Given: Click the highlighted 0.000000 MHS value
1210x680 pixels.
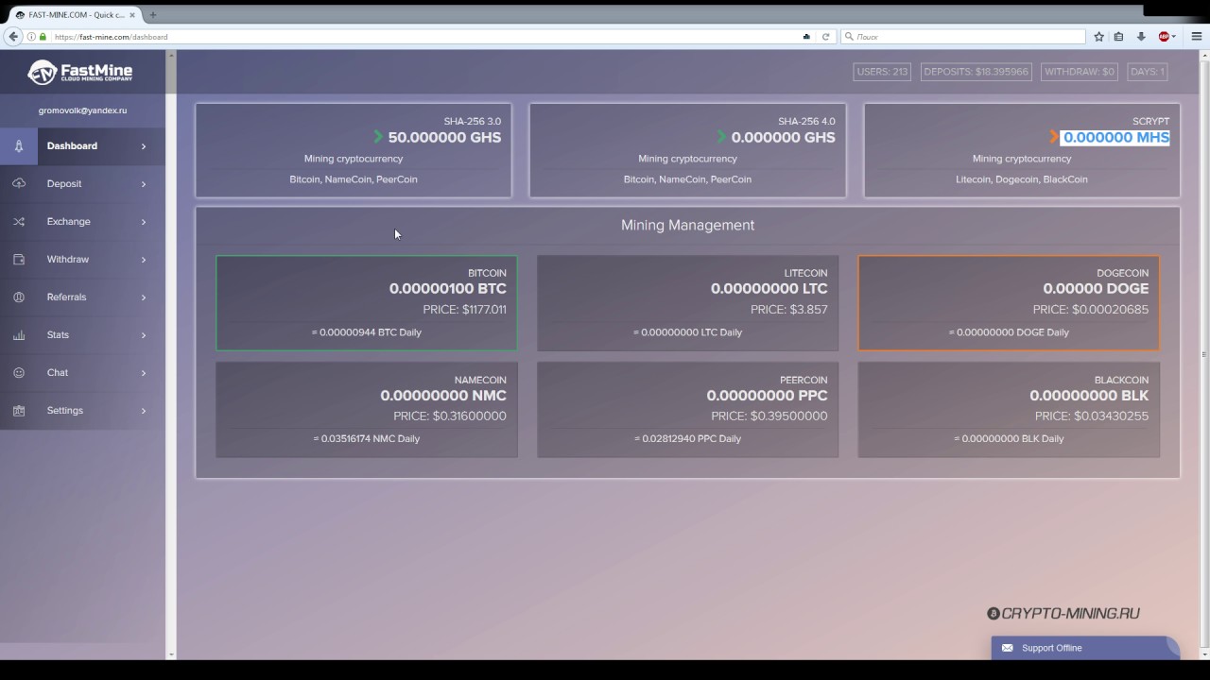Looking at the screenshot, I should (1115, 137).
